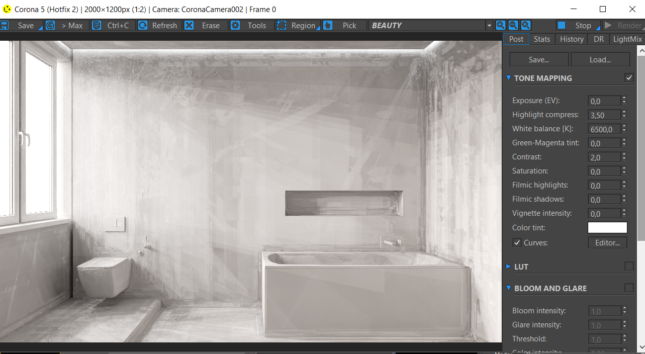Open the LightMix tab
645x354 pixels.
[x=627, y=39]
